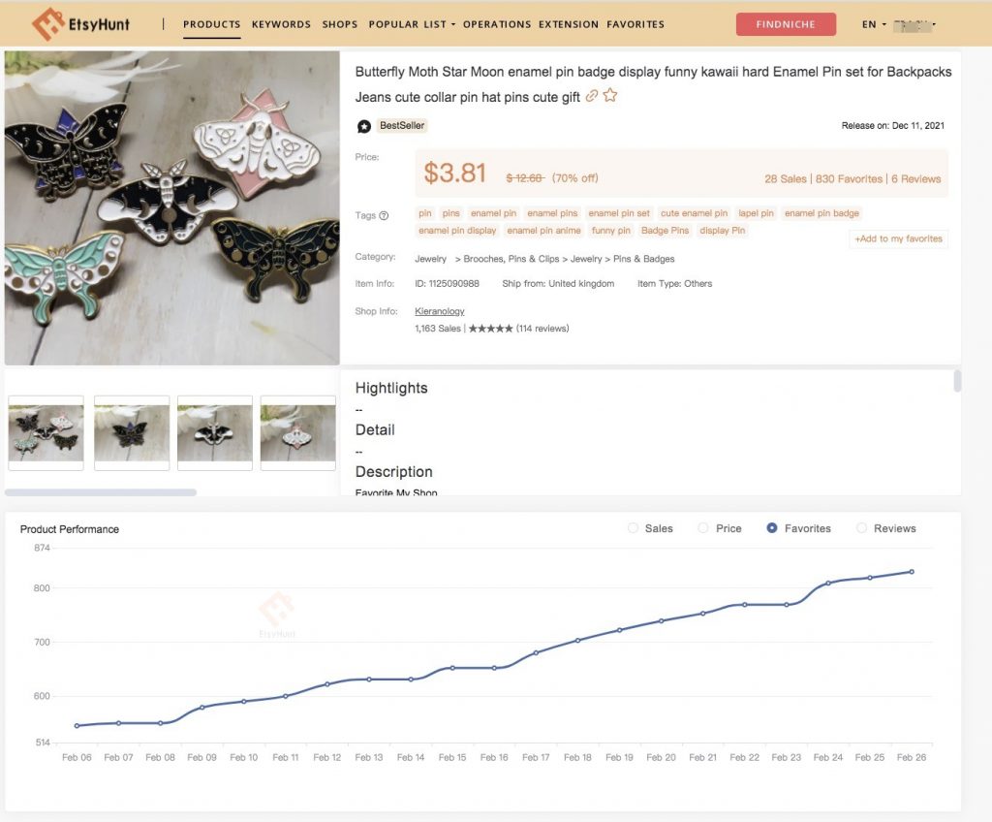Click the BestSeller badge icon

[x=364, y=126]
